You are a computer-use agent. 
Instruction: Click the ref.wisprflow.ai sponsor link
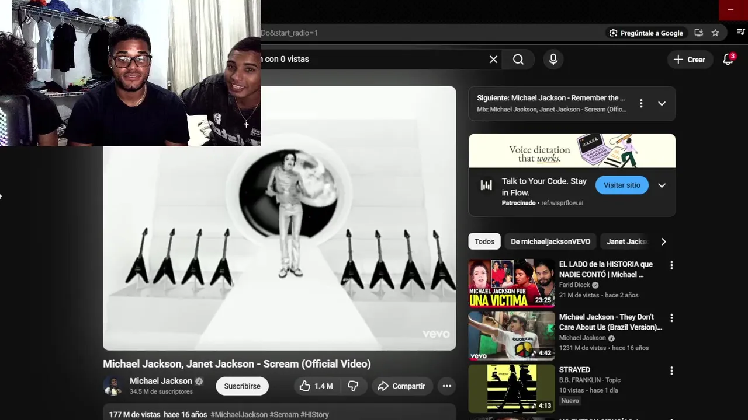tap(562, 203)
